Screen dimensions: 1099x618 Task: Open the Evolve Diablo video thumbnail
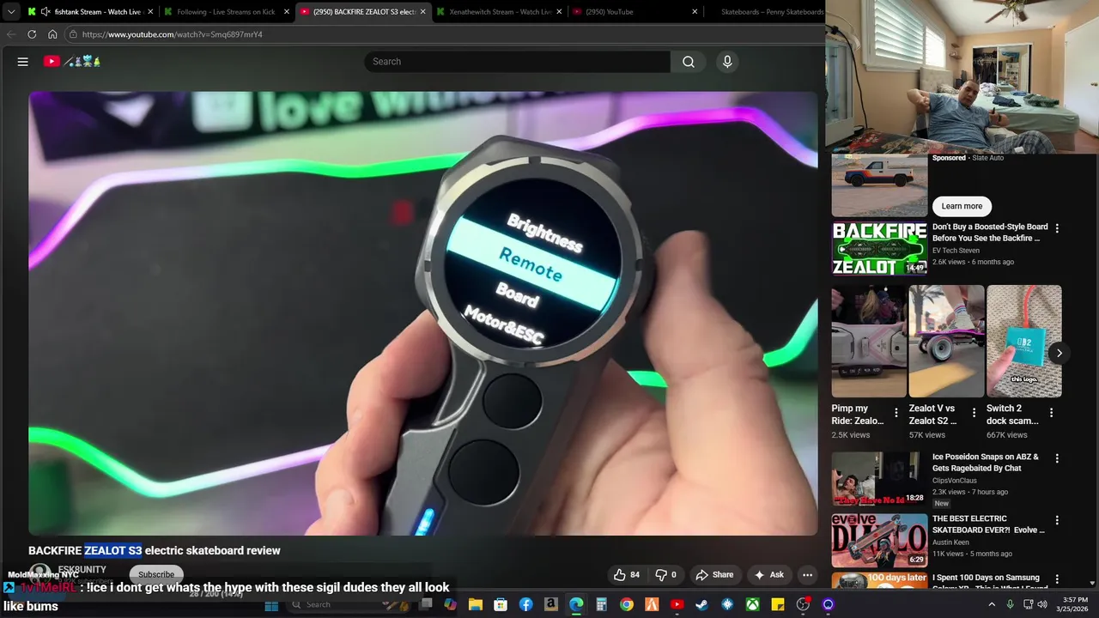click(x=879, y=541)
